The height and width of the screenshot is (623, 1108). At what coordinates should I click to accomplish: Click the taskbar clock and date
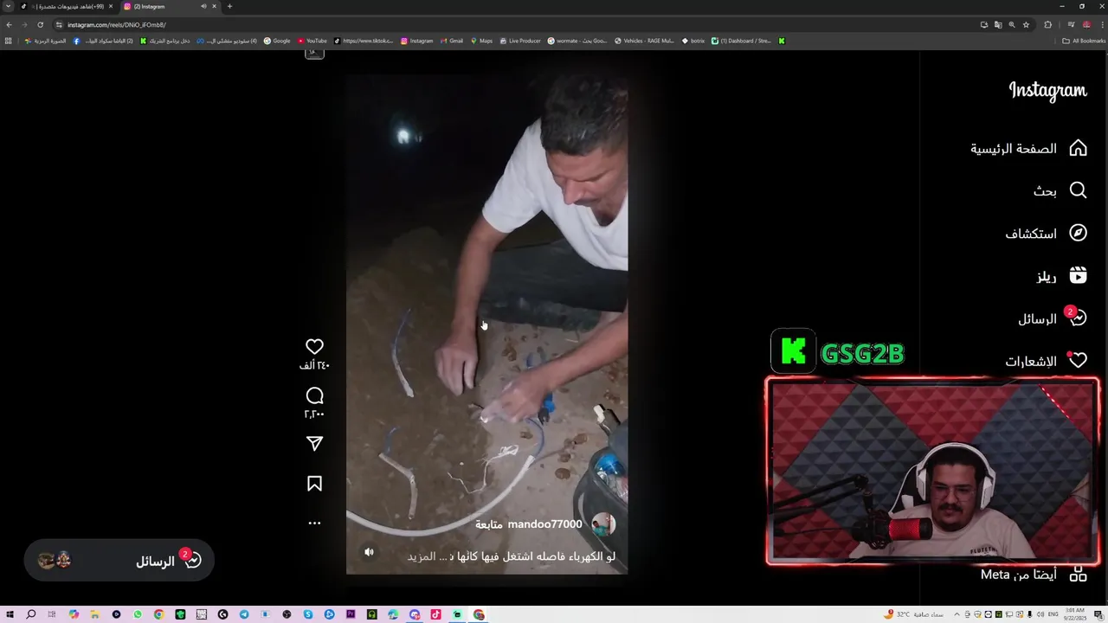coord(1074,614)
